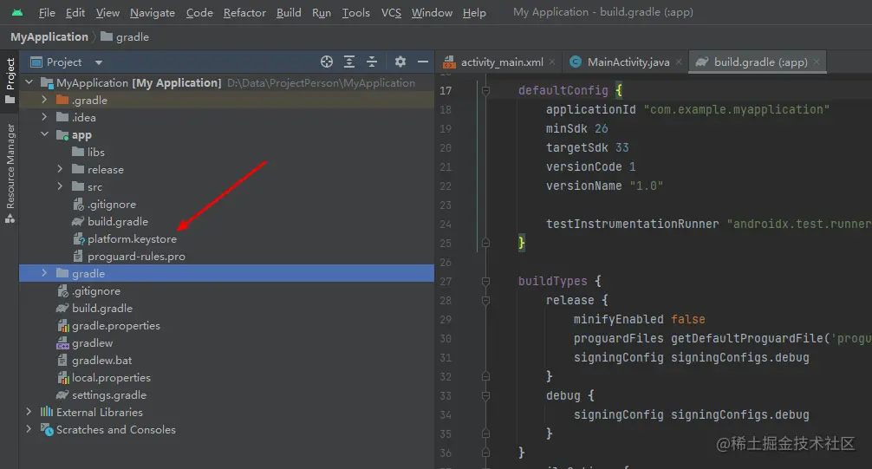Click the targetSdk 33 value
The width and height of the screenshot is (872, 469).
coord(621,147)
